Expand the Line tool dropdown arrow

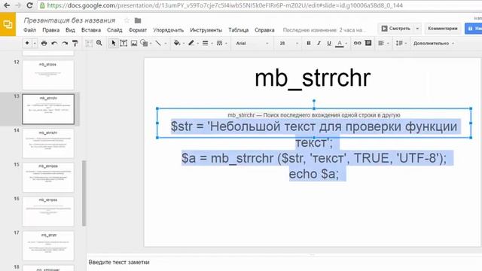click(166, 44)
